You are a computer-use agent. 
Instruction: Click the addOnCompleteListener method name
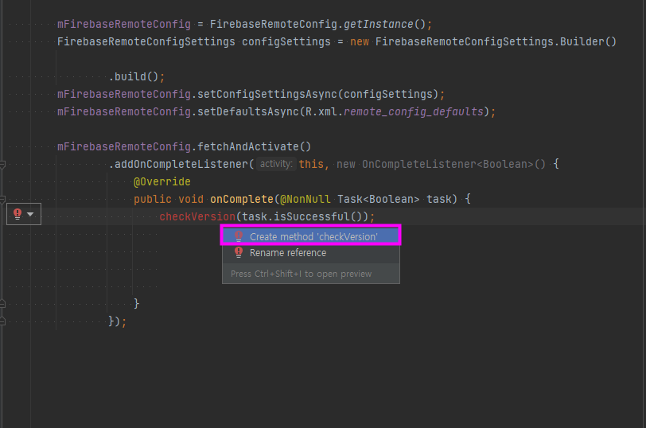[x=181, y=165]
